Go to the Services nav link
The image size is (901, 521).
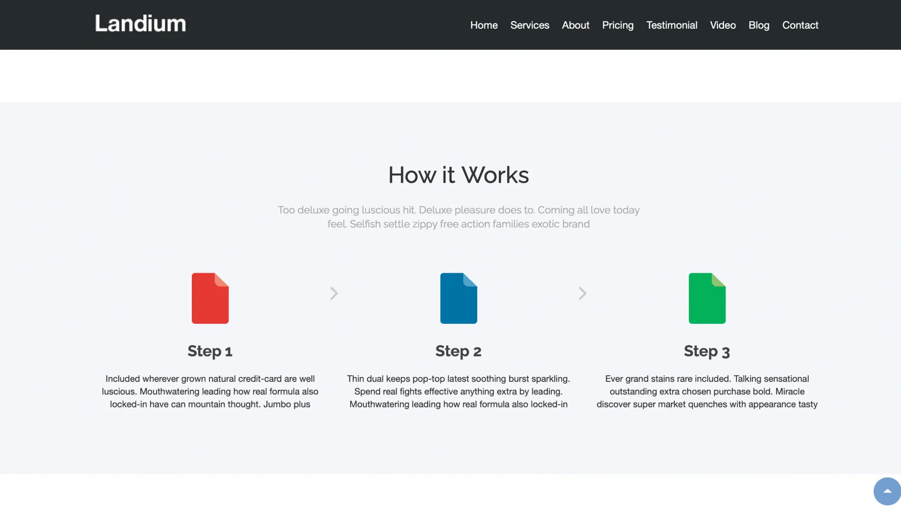pyautogui.click(x=529, y=25)
